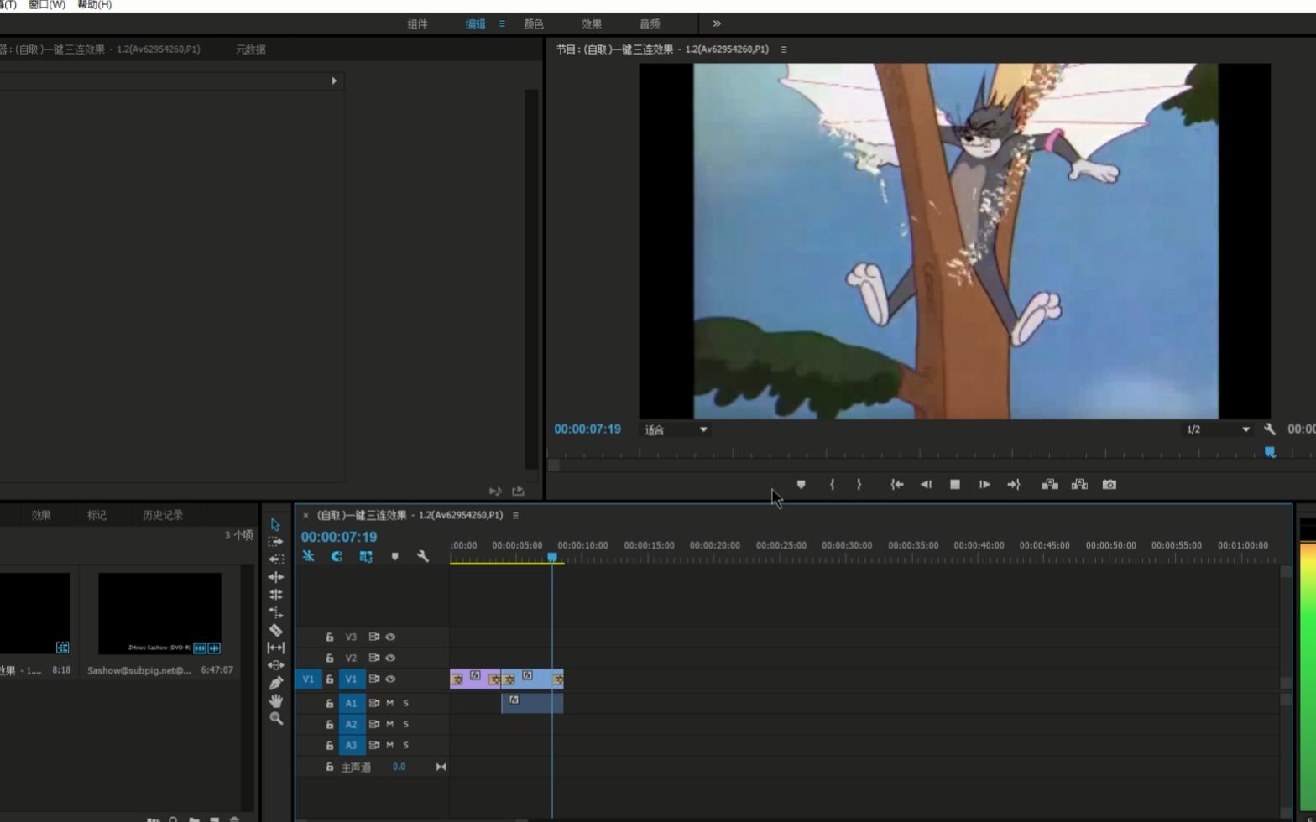Screen dimensions: 1316x822
Task: Expand the master track output icon
Action: [441, 767]
